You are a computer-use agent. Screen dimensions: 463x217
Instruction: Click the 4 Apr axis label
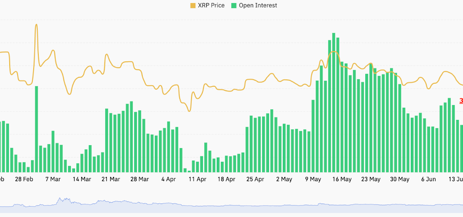[x=168, y=179]
